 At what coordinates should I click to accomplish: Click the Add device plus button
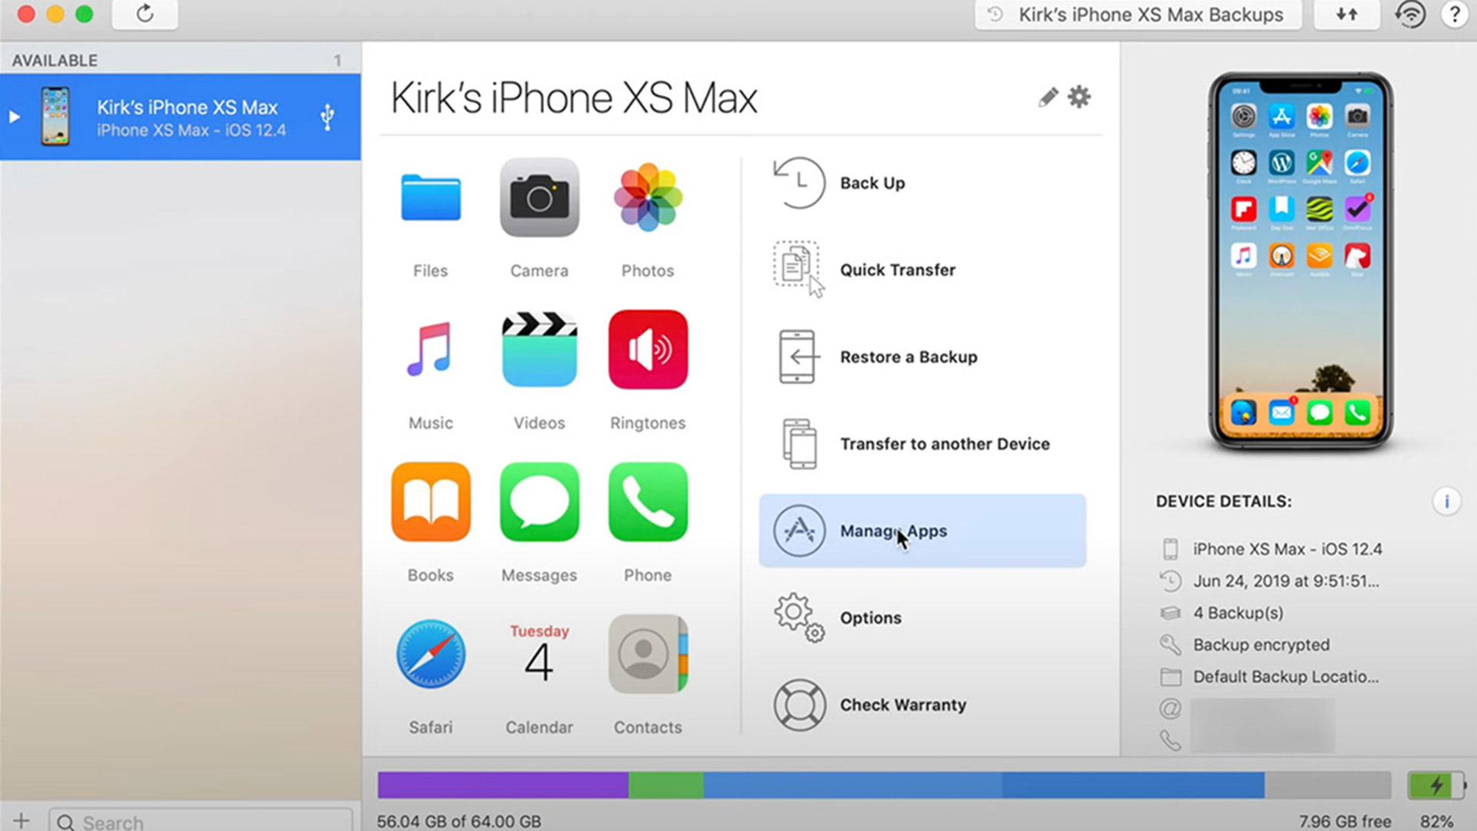[x=20, y=819]
